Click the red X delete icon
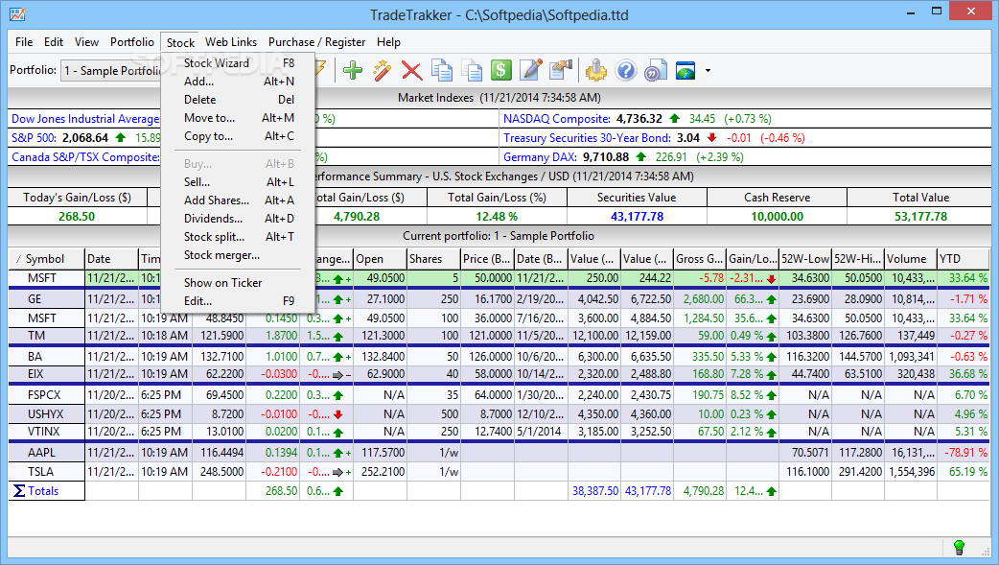The height and width of the screenshot is (565, 999). 411,70
